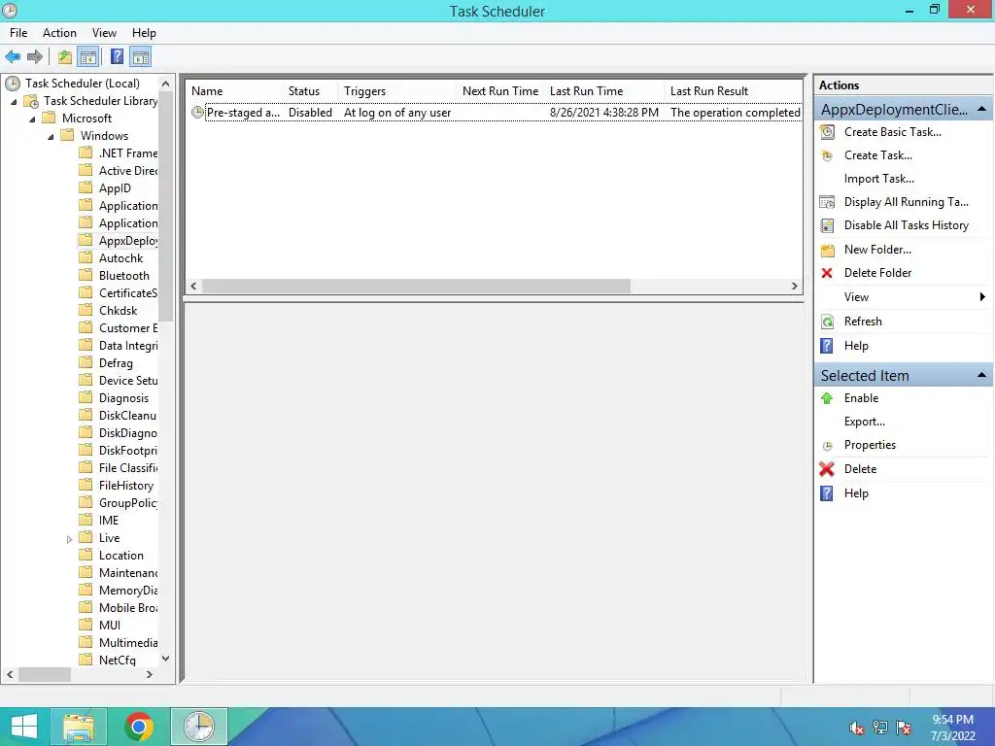Sort by Next Run Time column header
995x746 pixels.
click(501, 91)
